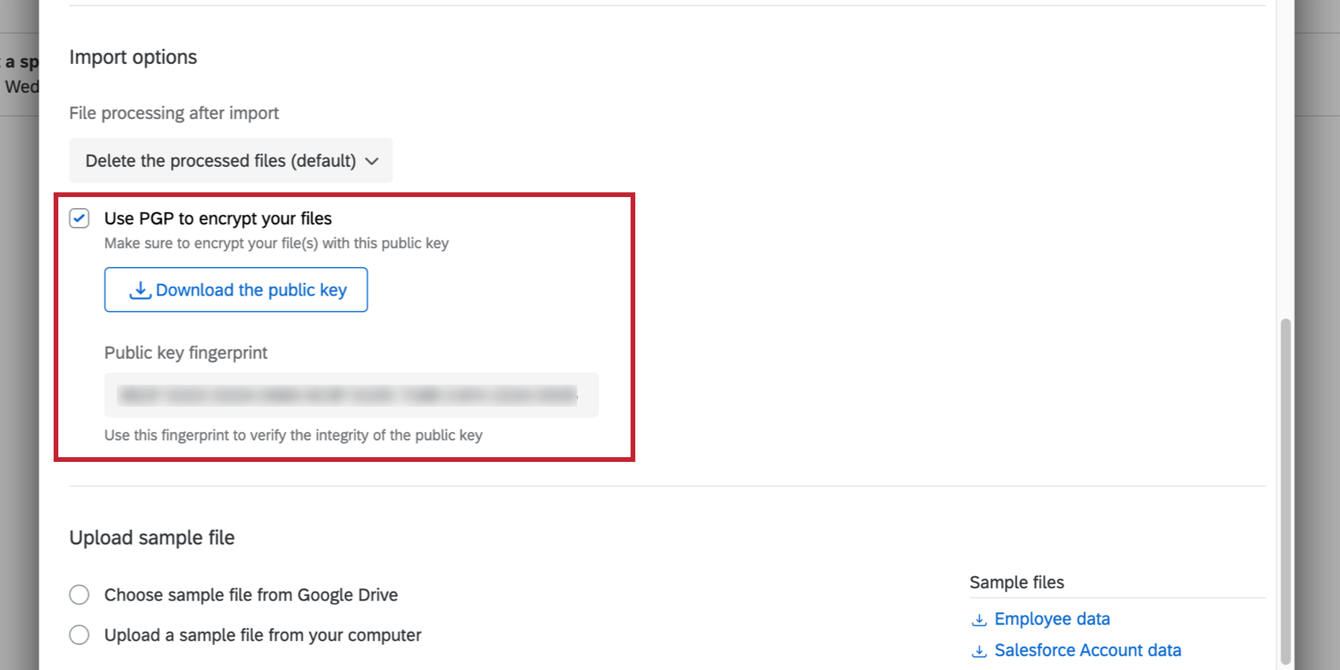Click Download the public key button
Viewport: 1340px width, 670px height.
click(x=236, y=290)
